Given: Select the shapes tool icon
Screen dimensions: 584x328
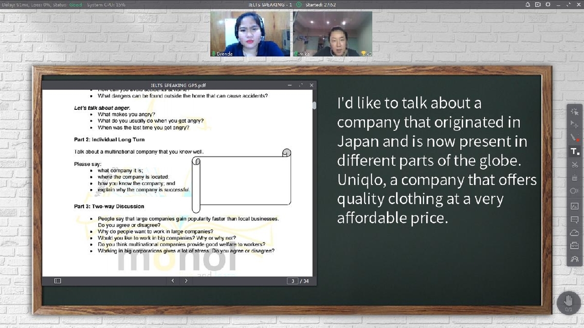Looking at the screenshot, I should pyautogui.click(x=574, y=191).
